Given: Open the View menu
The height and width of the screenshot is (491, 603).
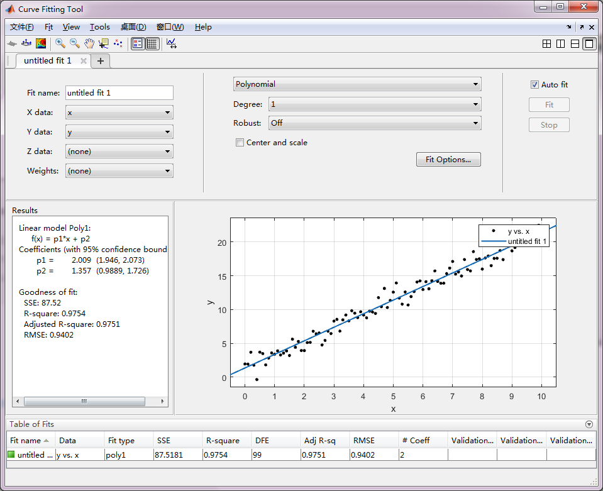Looking at the screenshot, I should point(71,27).
